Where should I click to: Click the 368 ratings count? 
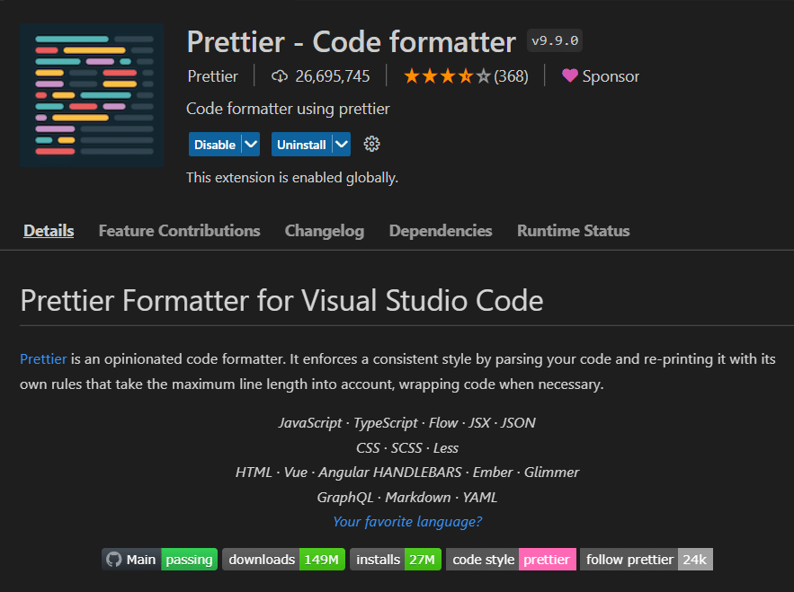pyautogui.click(x=510, y=76)
